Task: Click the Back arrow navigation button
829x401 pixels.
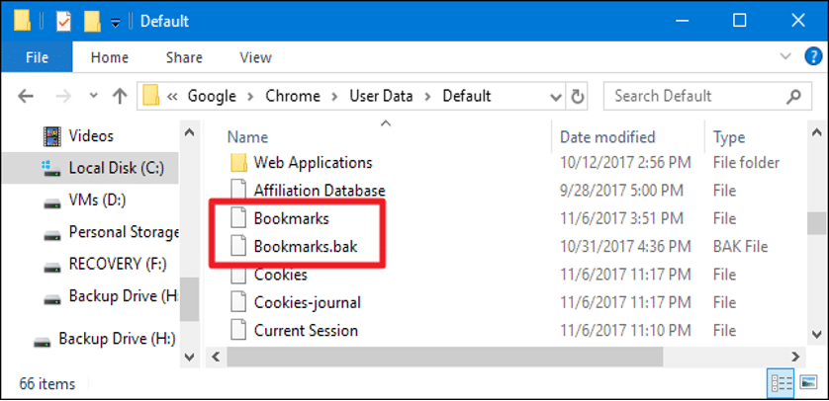Action: coord(27,97)
